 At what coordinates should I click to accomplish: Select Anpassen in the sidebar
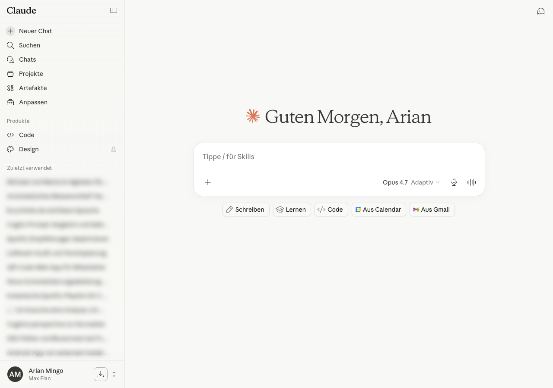62,102
